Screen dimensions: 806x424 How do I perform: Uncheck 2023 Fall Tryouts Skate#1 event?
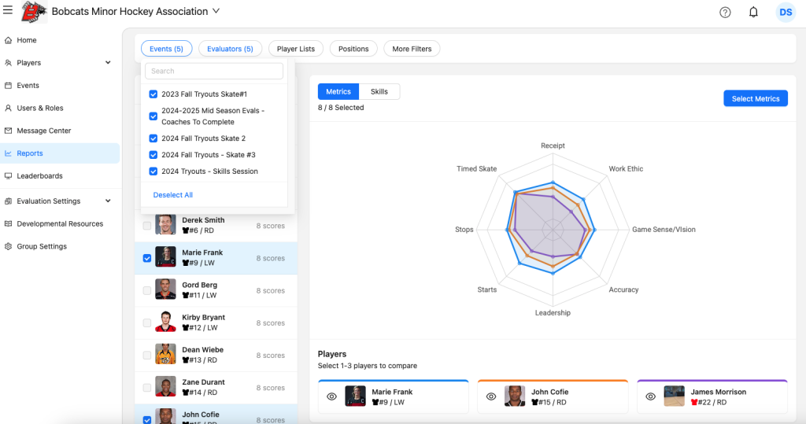(153, 94)
